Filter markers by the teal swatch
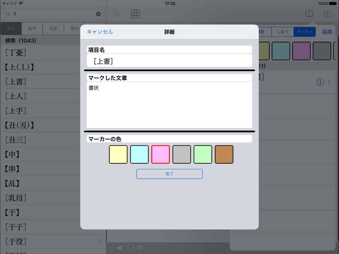Viewport: 339px width, 254px height. tap(281, 51)
